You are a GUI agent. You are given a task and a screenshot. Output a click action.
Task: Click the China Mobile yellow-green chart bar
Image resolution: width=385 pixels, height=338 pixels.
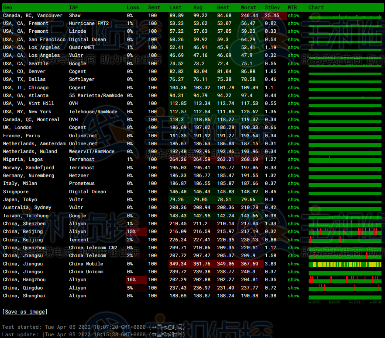345,264
